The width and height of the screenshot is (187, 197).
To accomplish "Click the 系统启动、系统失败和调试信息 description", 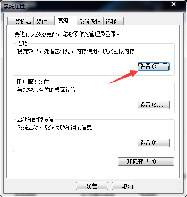I will point(54,127).
